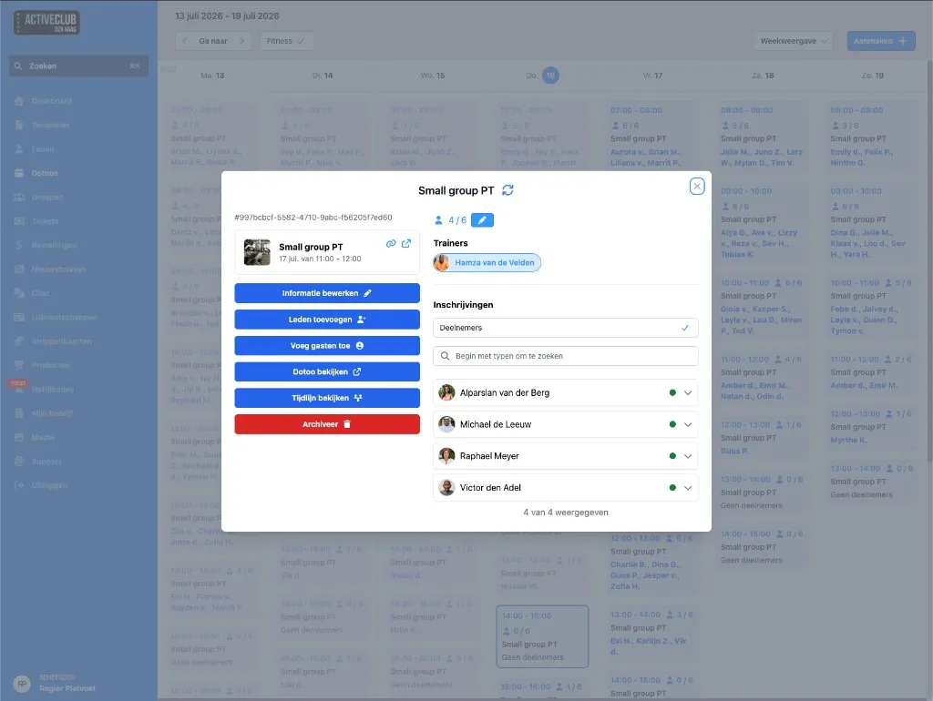Open Za. 18 08:00 - 09:00 session

coord(762,137)
